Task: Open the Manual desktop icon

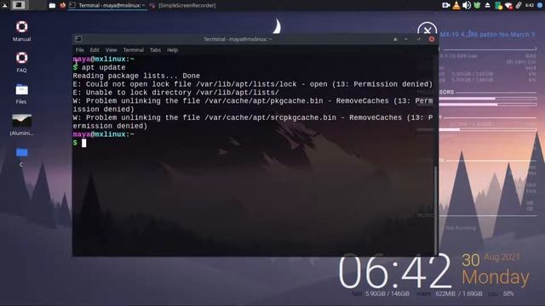Action: tap(21, 31)
